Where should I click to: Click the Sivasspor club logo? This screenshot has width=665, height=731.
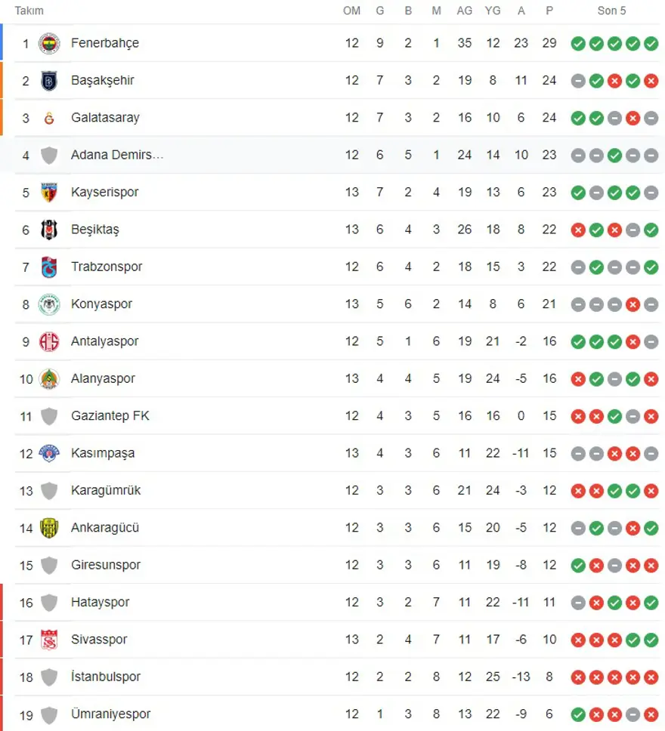pyautogui.click(x=49, y=640)
